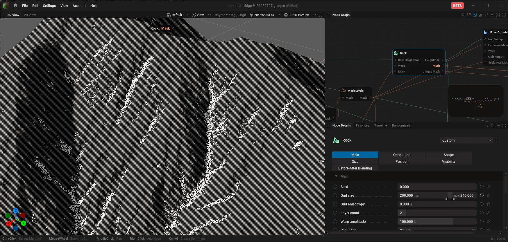508x242 pixels.
Task: Toggle the Seed animation radio circle
Action: (335, 187)
